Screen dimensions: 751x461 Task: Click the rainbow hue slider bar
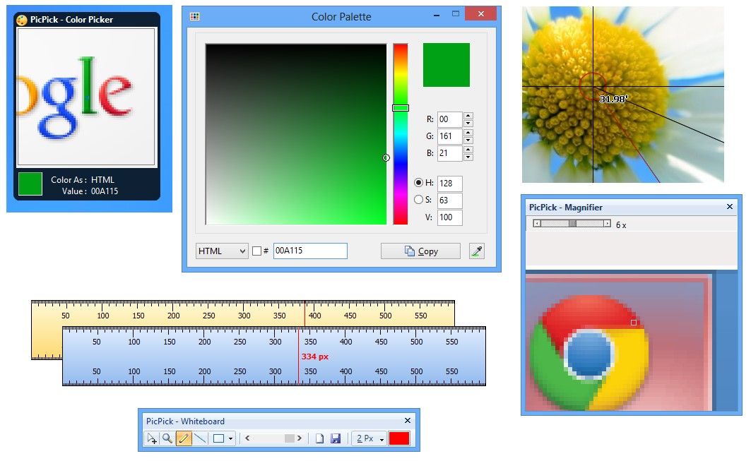[401, 134]
